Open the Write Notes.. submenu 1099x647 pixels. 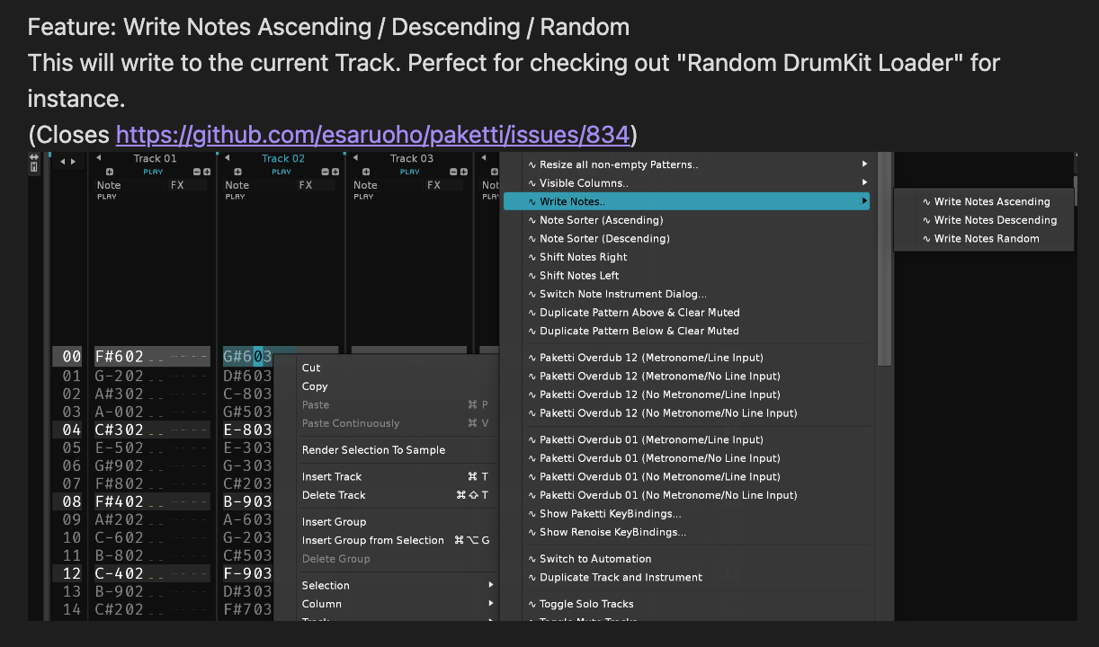click(686, 201)
